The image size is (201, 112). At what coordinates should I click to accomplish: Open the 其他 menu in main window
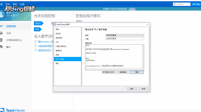click(x=8, y=4)
